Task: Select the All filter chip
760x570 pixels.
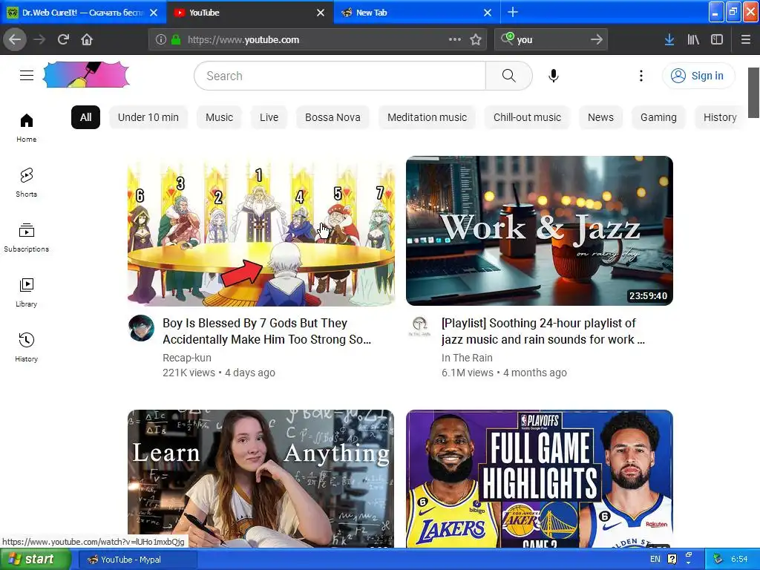Action: [x=86, y=117]
